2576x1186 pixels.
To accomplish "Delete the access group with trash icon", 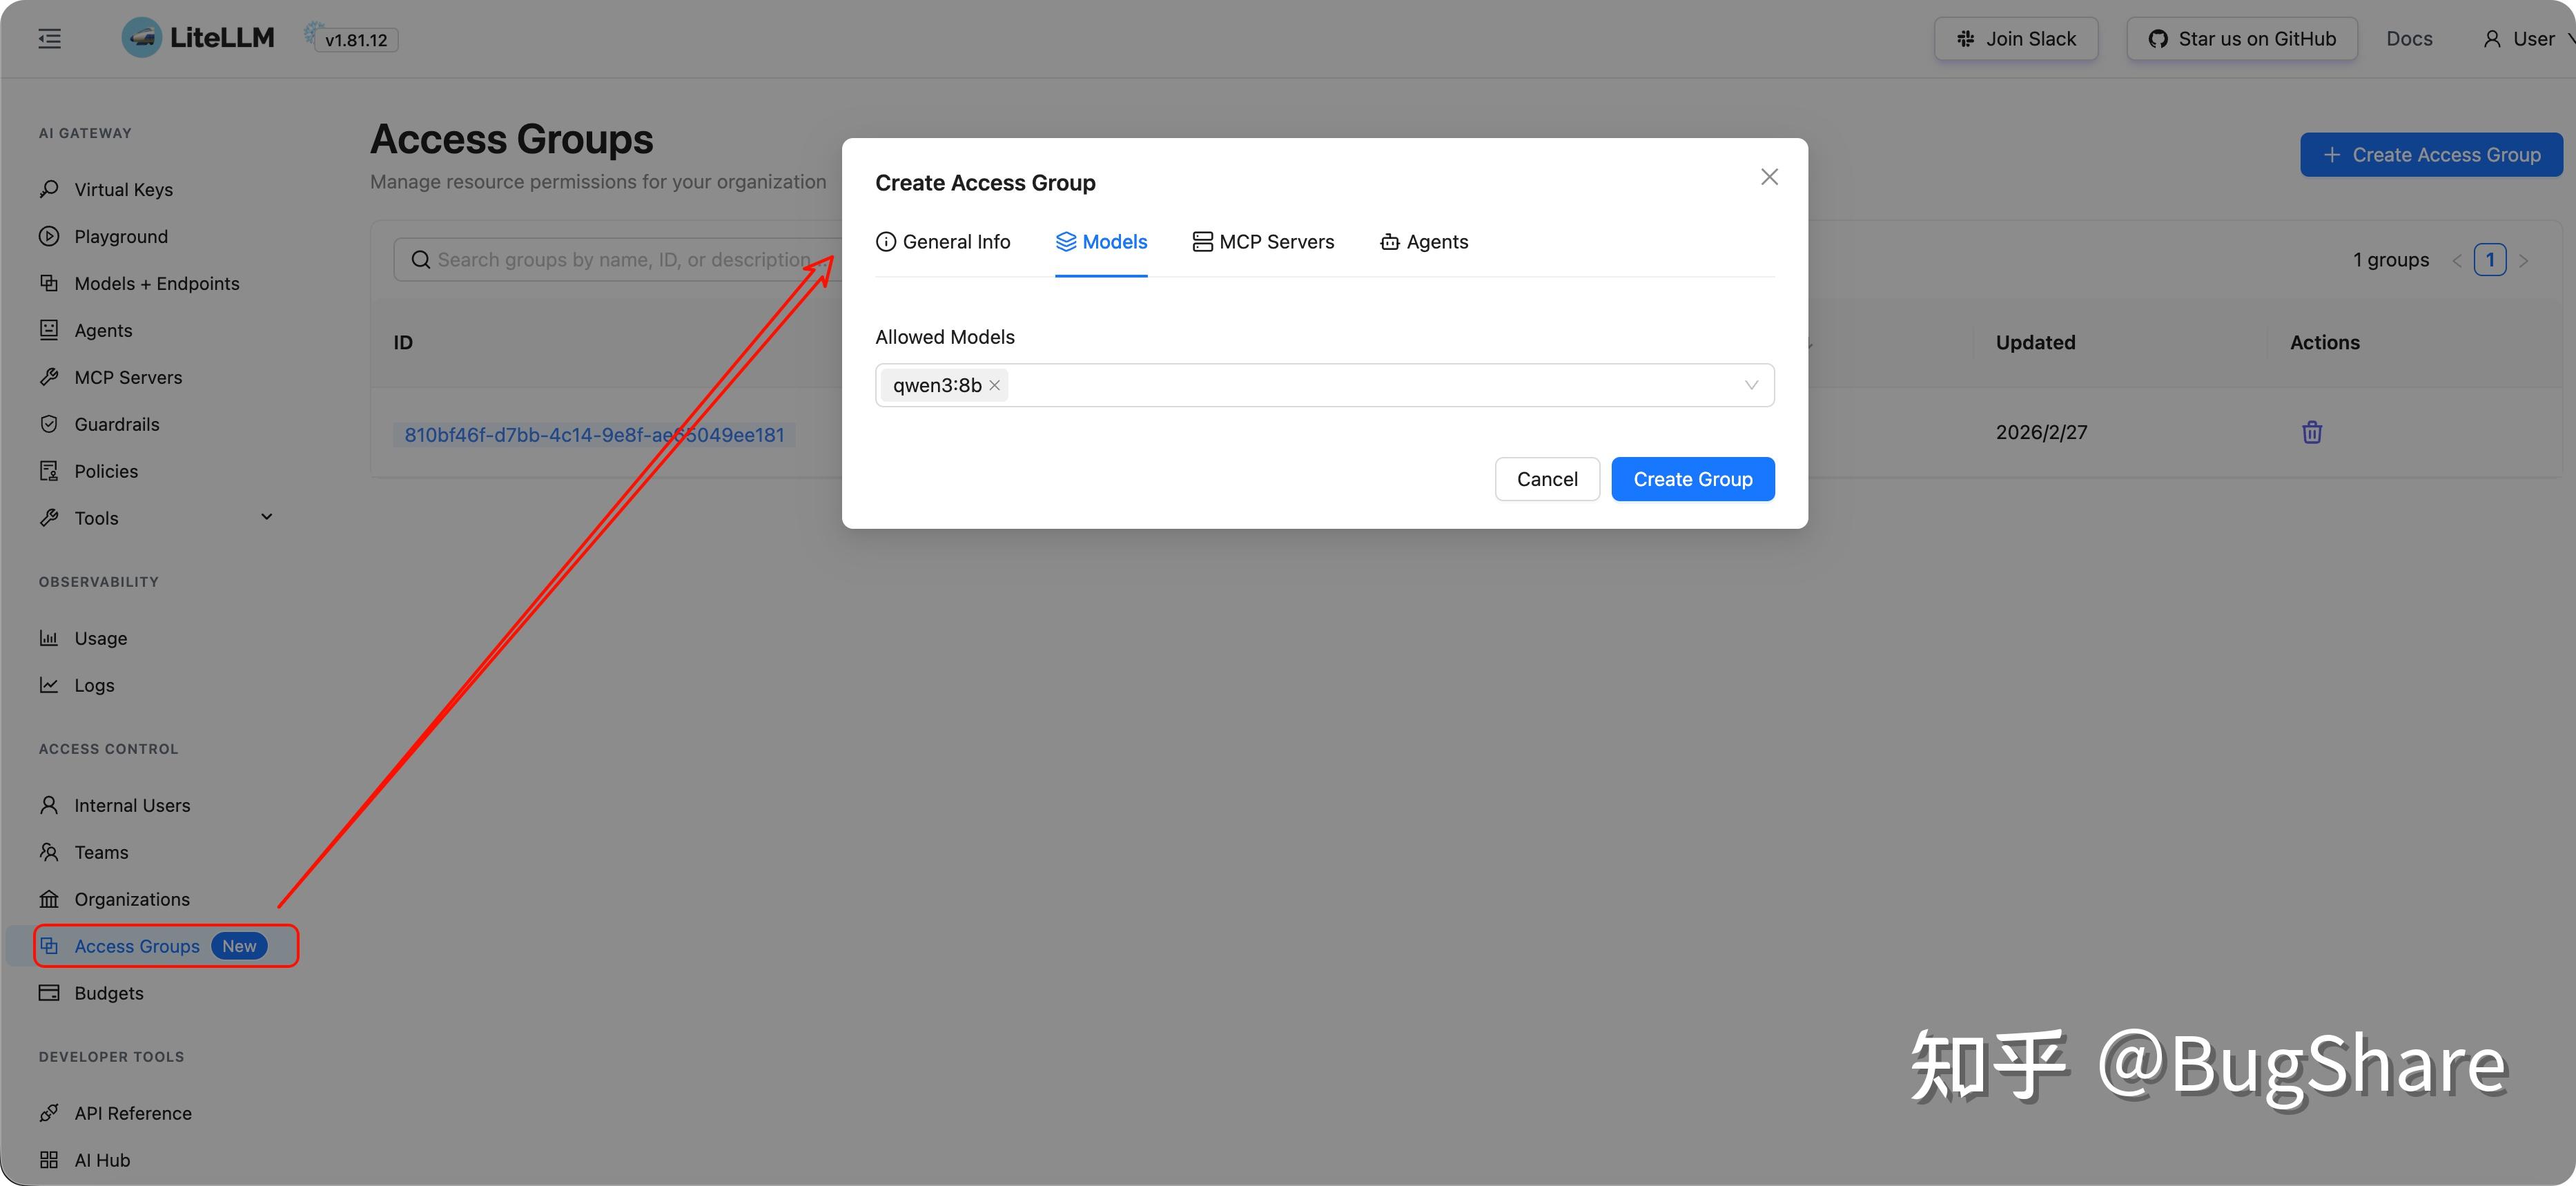I will click(2312, 432).
